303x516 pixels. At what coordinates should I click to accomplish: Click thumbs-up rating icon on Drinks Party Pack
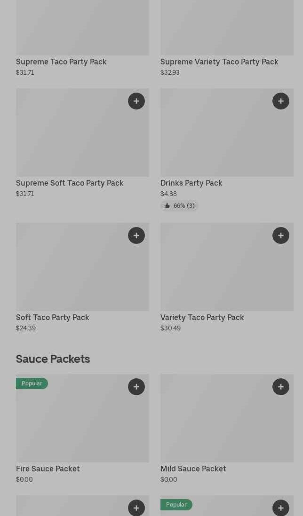point(167,206)
